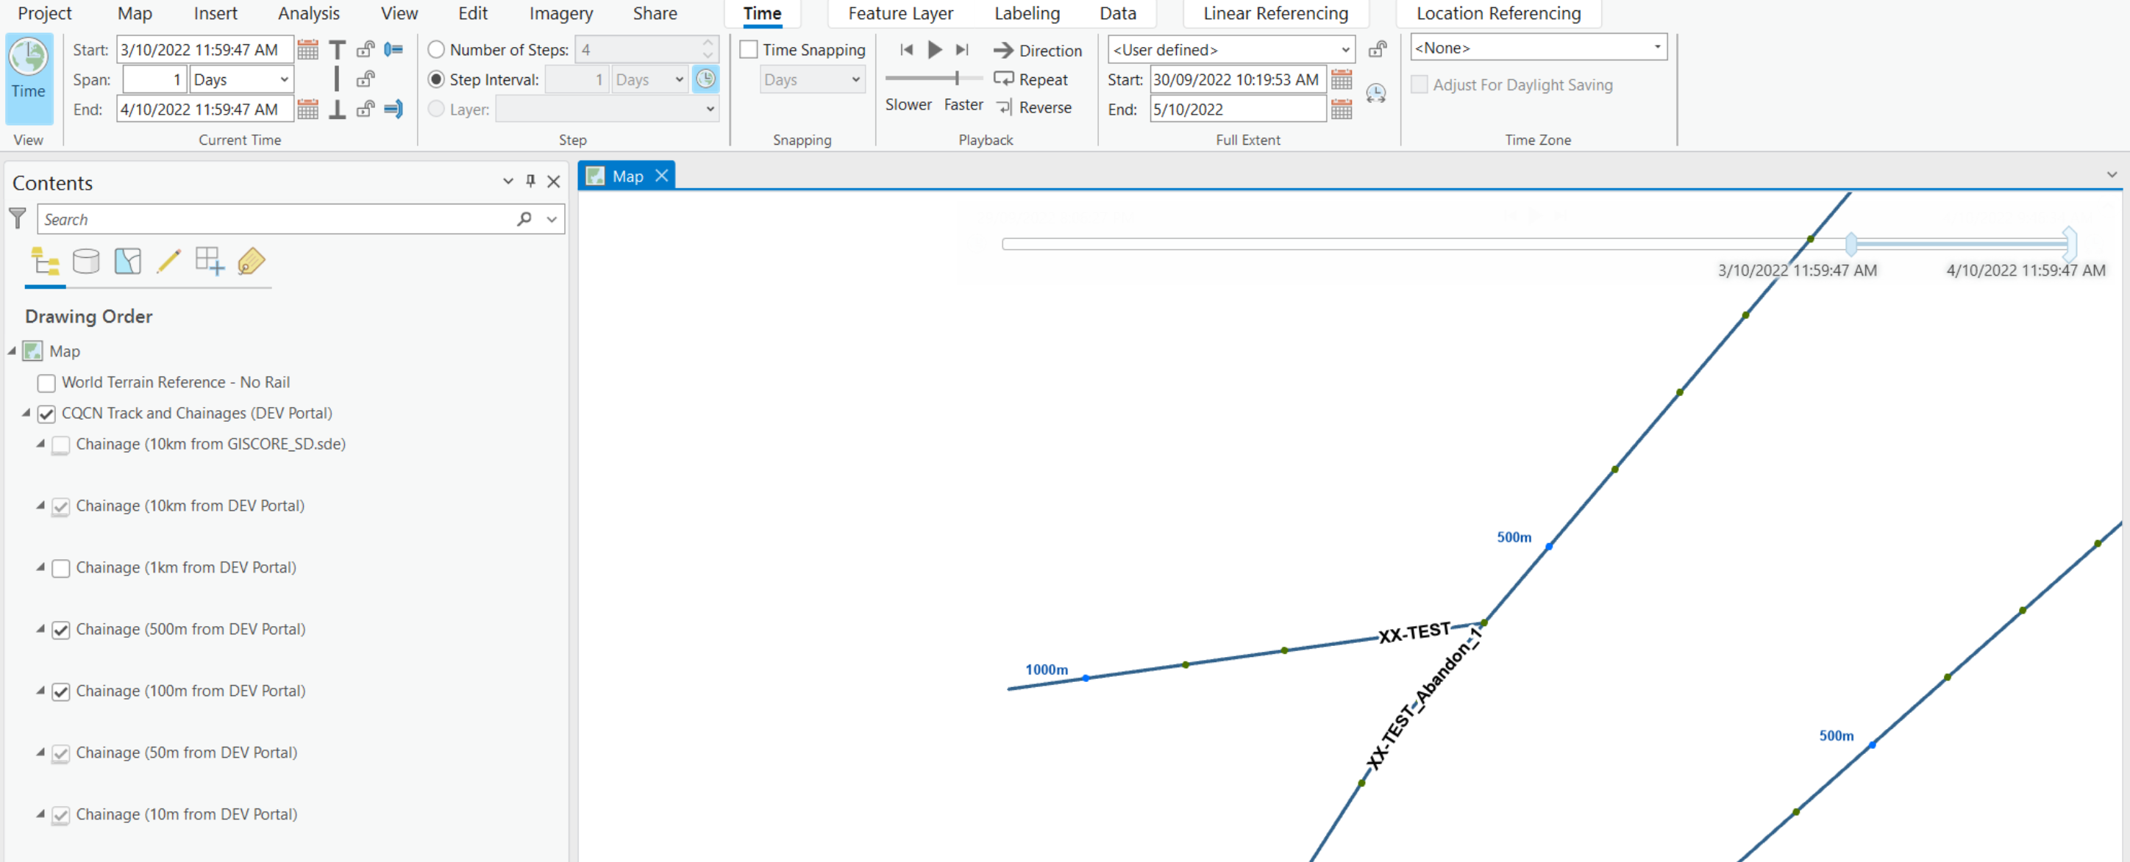Enable the Time Snapping checkbox
2130x862 pixels.
[749, 49]
